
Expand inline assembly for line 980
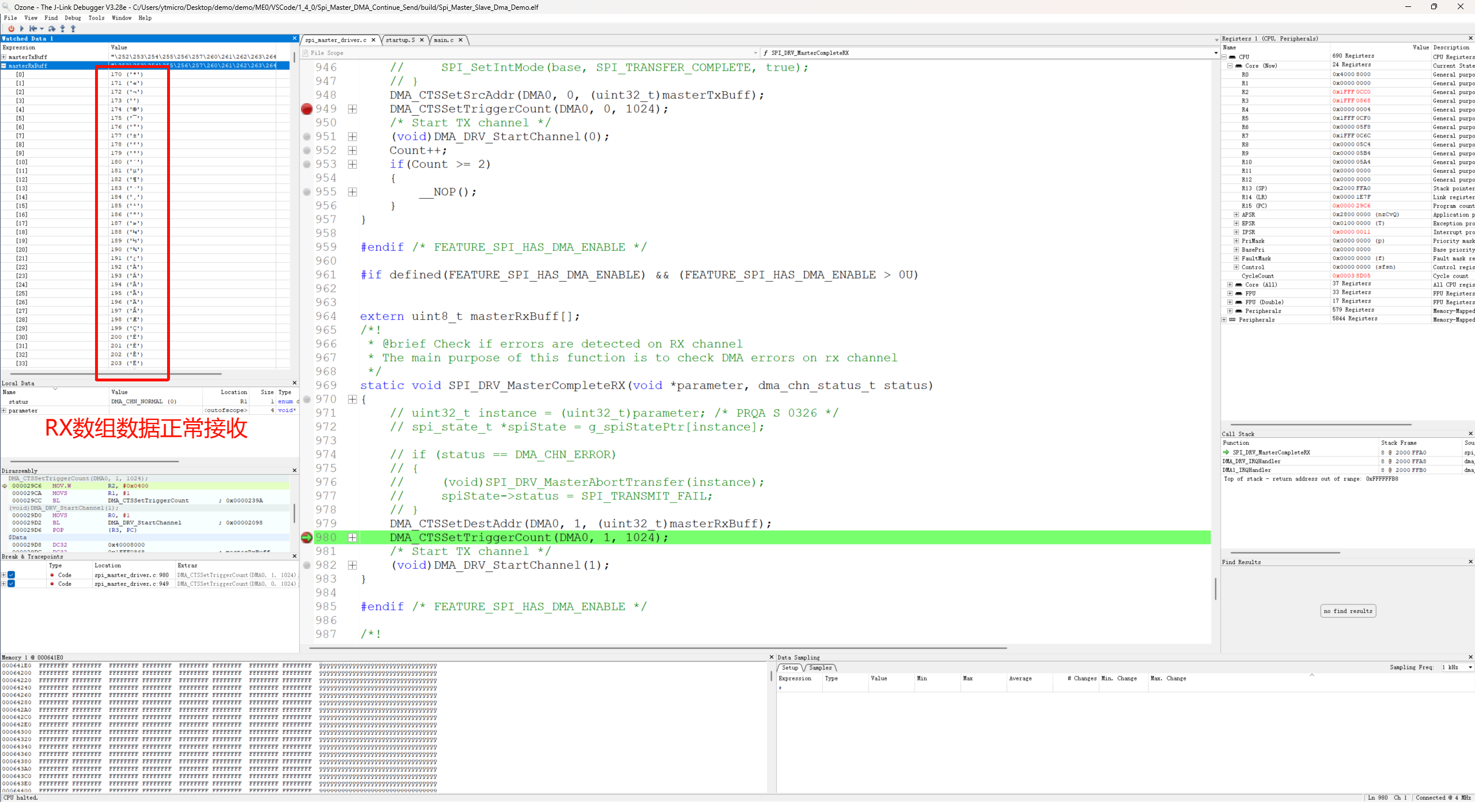[x=353, y=538]
